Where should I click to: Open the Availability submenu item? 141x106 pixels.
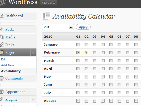tap(11, 71)
